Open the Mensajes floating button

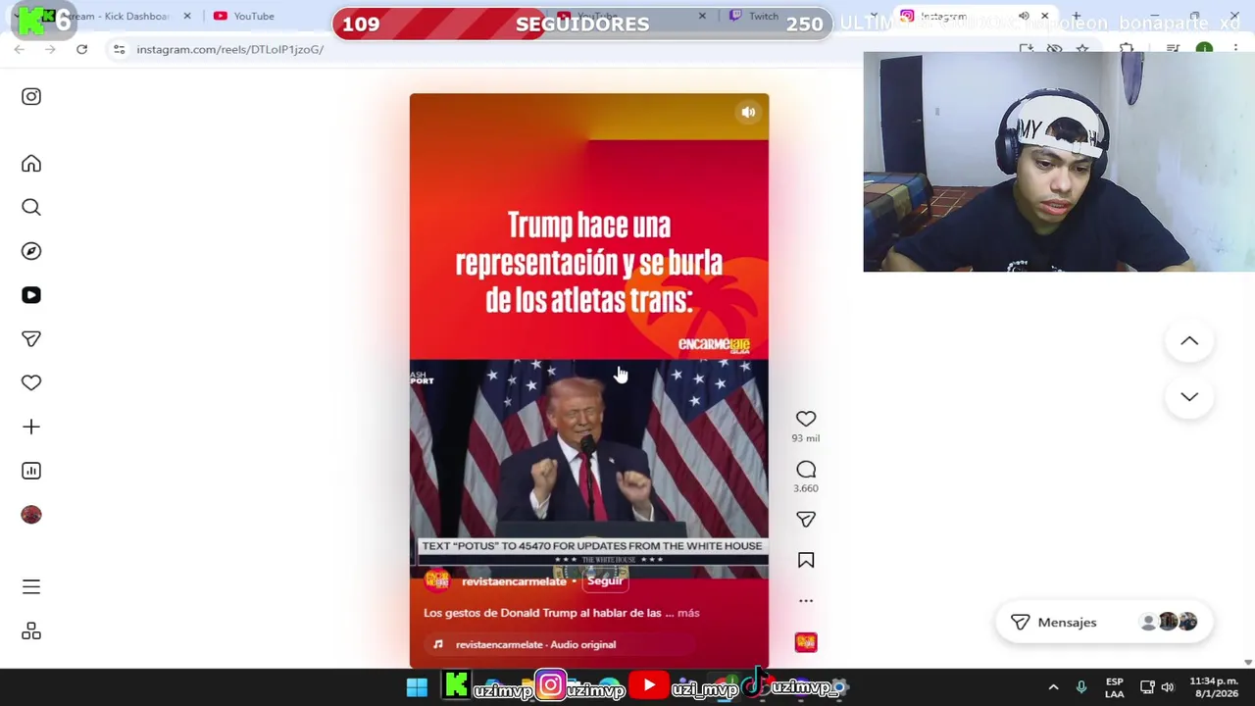[1104, 622]
